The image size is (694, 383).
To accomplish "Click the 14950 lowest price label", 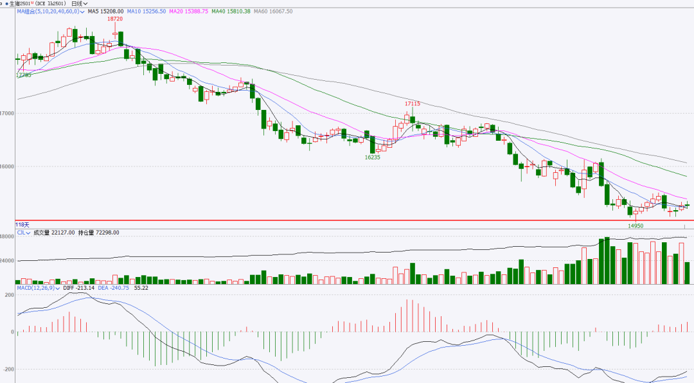I will [636, 226].
